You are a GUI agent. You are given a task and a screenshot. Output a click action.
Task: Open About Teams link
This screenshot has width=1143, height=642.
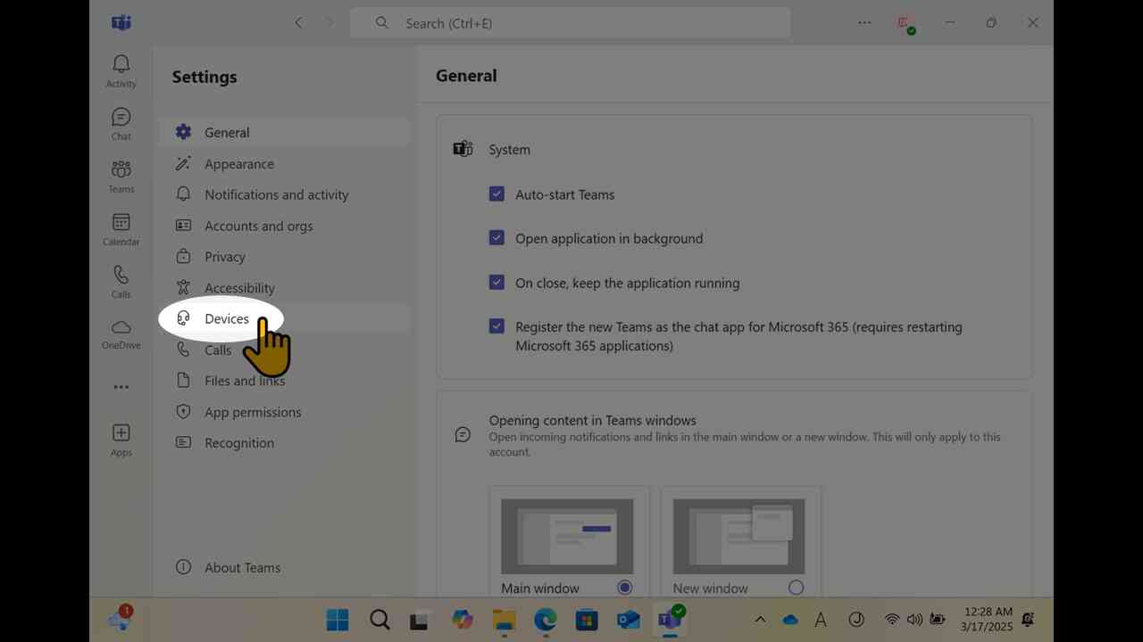[x=229, y=567]
